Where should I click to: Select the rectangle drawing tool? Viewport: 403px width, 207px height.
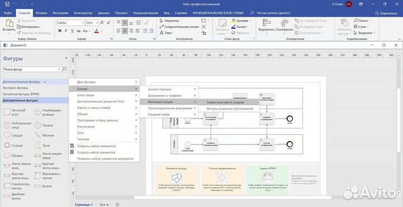pos(204,21)
